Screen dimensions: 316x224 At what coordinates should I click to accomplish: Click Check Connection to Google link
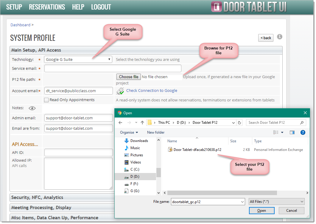[152, 91]
